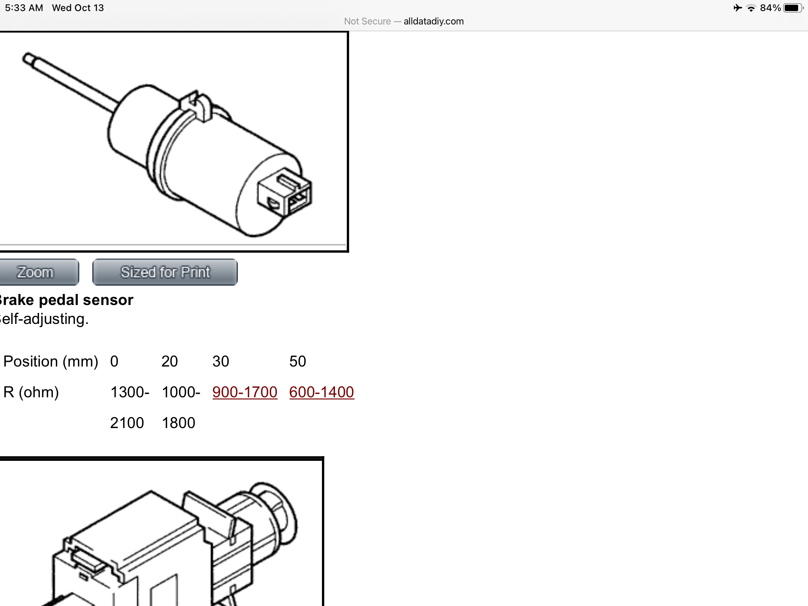Tap the 1300-2100 resistance value
Viewport: 808px width, 606px height.
pyautogui.click(x=129, y=407)
